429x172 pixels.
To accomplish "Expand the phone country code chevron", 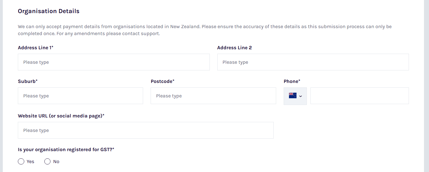I will coord(300,96).
